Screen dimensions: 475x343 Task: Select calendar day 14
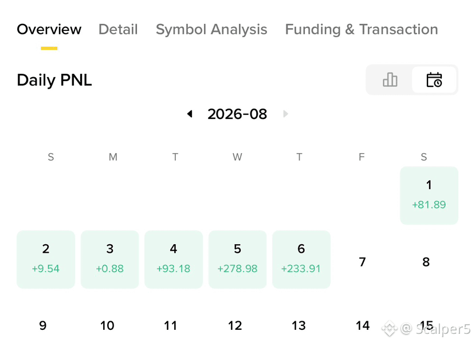[363, 325]
